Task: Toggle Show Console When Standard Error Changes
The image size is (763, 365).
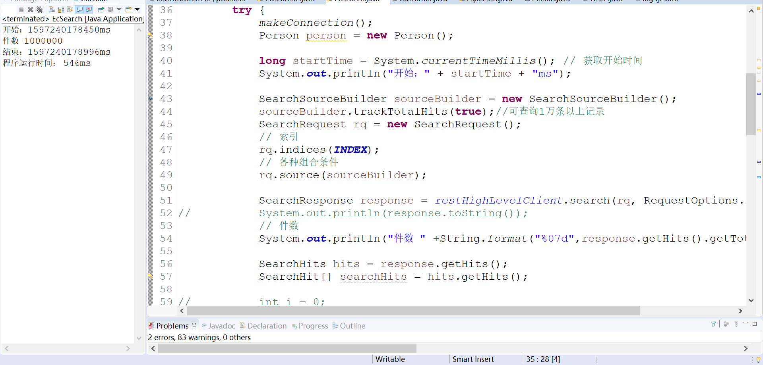Action: point(89,10)
